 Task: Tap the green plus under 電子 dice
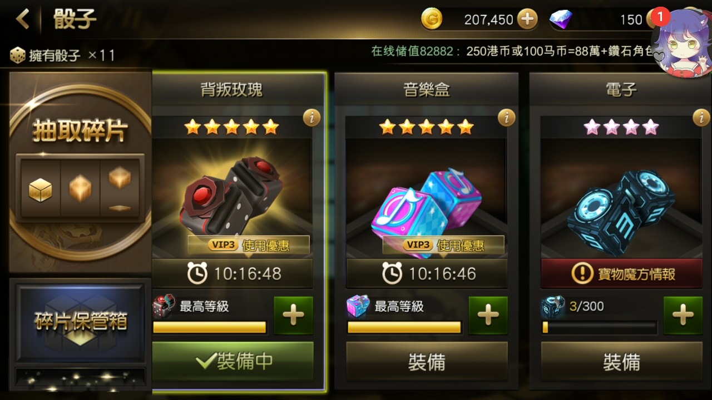pos(683,316)
